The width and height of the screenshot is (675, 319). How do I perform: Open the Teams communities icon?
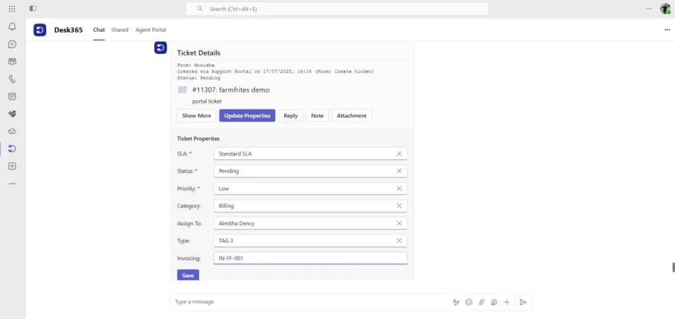tap(12, 61)
